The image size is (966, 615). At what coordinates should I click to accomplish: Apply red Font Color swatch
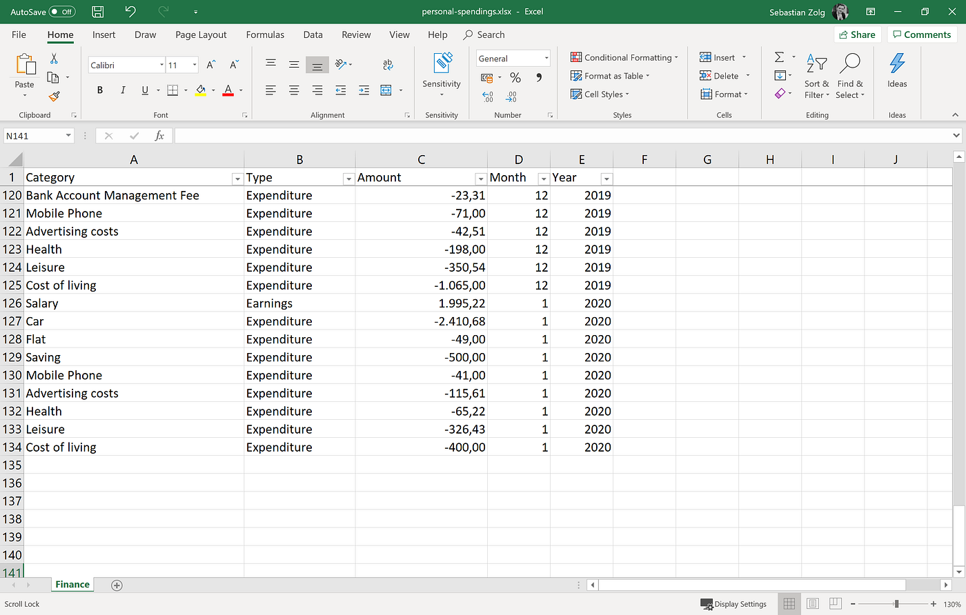[x=228, y=90]
